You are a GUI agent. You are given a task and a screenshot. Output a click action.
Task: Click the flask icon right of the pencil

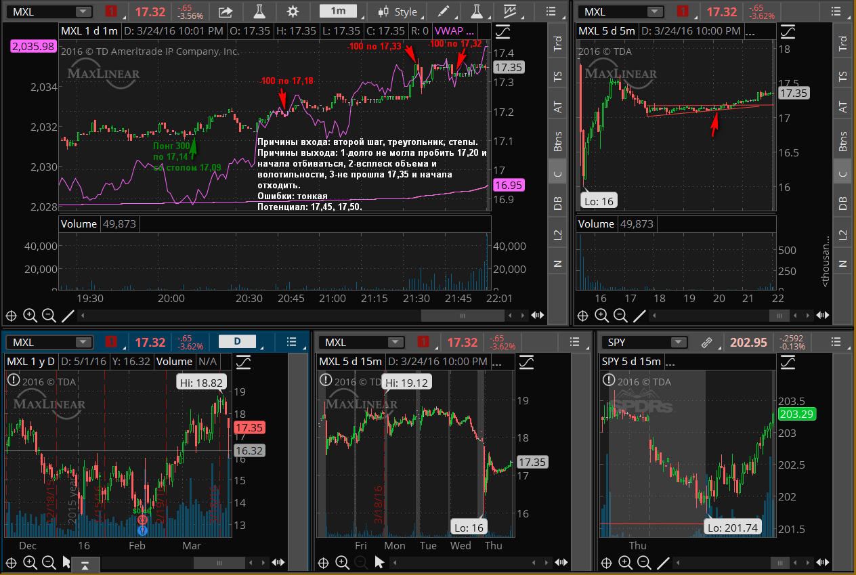[x=477, y=12]
